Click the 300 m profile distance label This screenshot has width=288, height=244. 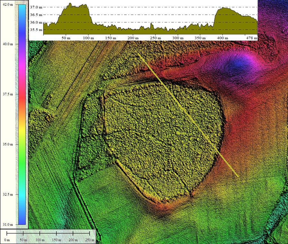pos(178,38)
